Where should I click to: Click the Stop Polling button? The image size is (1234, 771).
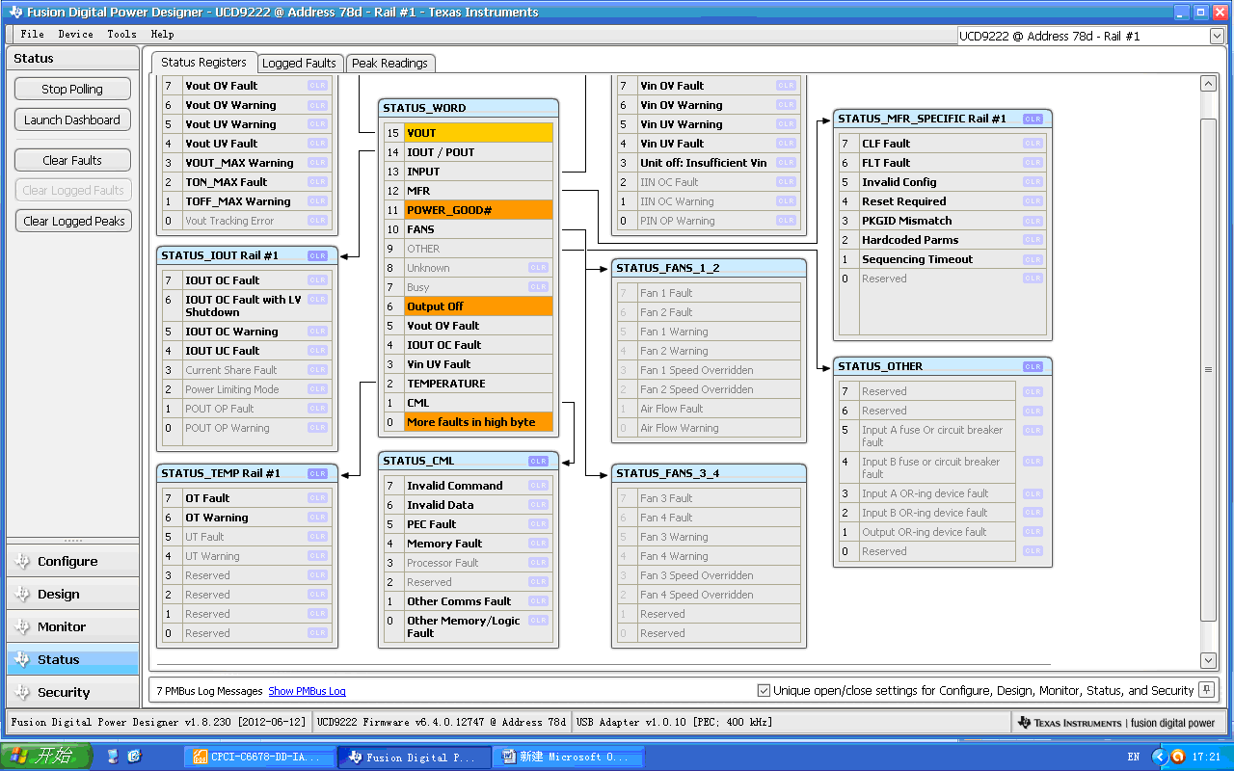click(72, 89)
